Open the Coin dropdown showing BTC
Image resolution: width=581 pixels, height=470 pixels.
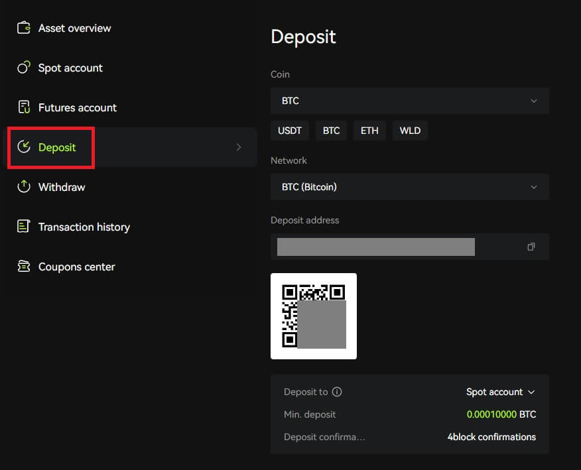tap(409, 101)
